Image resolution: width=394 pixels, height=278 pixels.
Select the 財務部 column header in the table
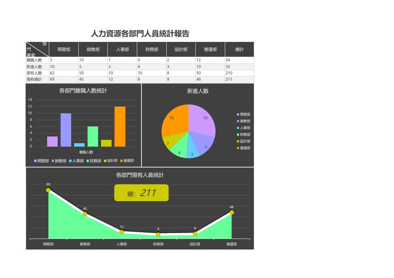[152, 50]
